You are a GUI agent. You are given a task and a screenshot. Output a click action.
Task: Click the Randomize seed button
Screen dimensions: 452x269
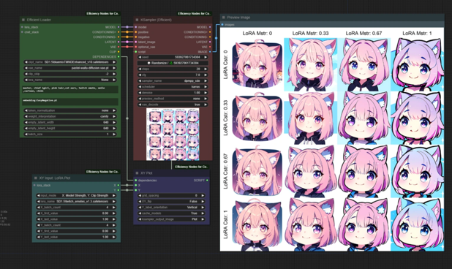tap(173, 63)
